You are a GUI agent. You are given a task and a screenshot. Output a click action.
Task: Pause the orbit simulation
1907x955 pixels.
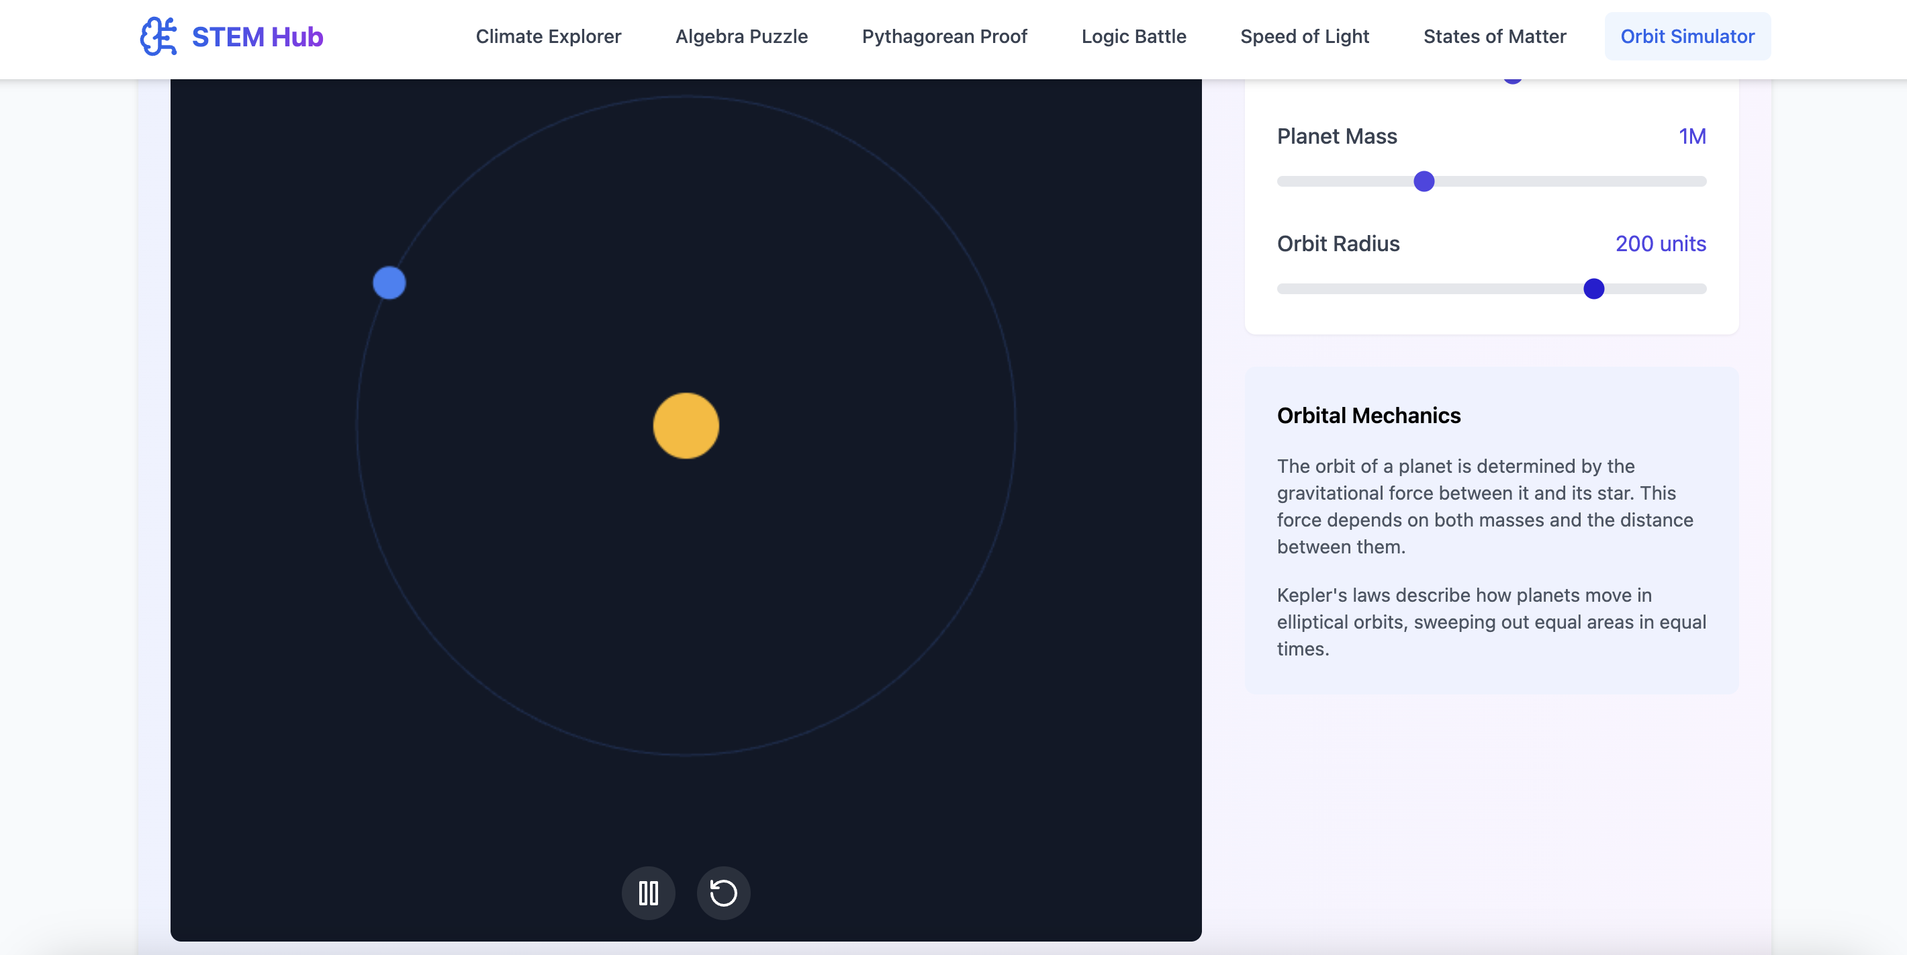(x=648, y=893)
